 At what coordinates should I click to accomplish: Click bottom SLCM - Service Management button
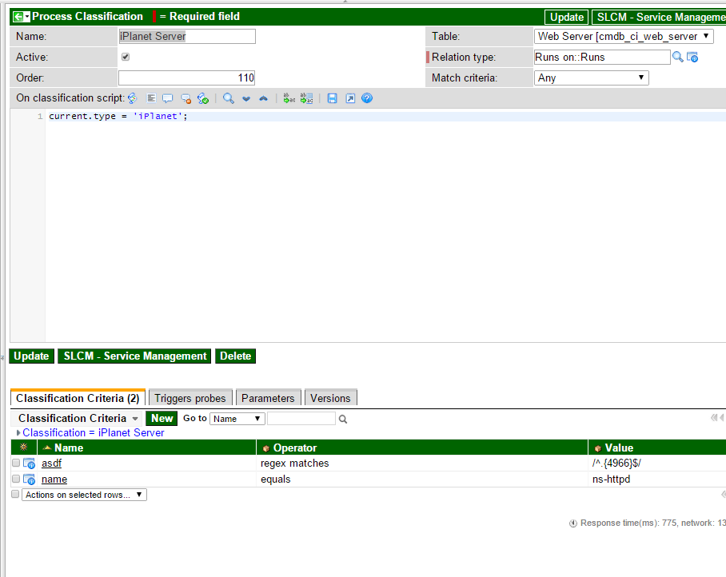135,356
